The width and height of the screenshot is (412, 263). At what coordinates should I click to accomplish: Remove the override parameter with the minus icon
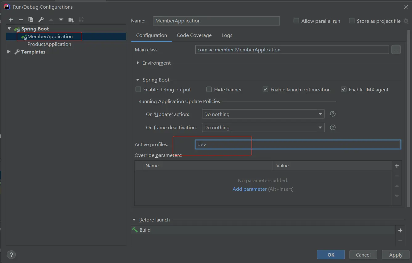pyautogui.click(x=397, y=176)
